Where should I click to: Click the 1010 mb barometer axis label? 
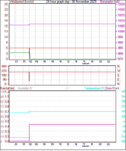(121, 21)
